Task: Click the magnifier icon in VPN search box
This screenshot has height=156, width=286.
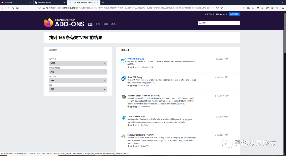Action: coord(200,23)
